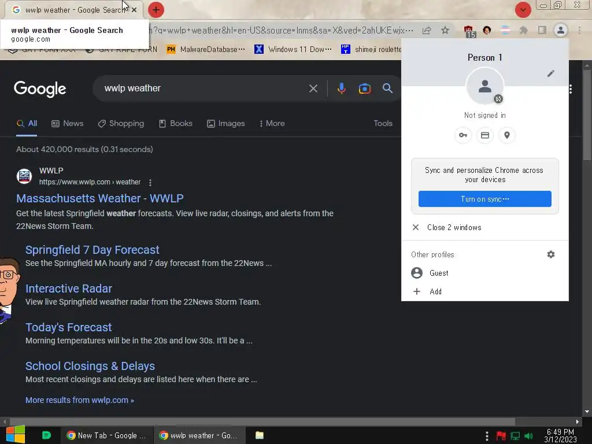This screenshot has height=444, width=592.
Task: Go to the Google logo homepage
Action: (40, 88)
